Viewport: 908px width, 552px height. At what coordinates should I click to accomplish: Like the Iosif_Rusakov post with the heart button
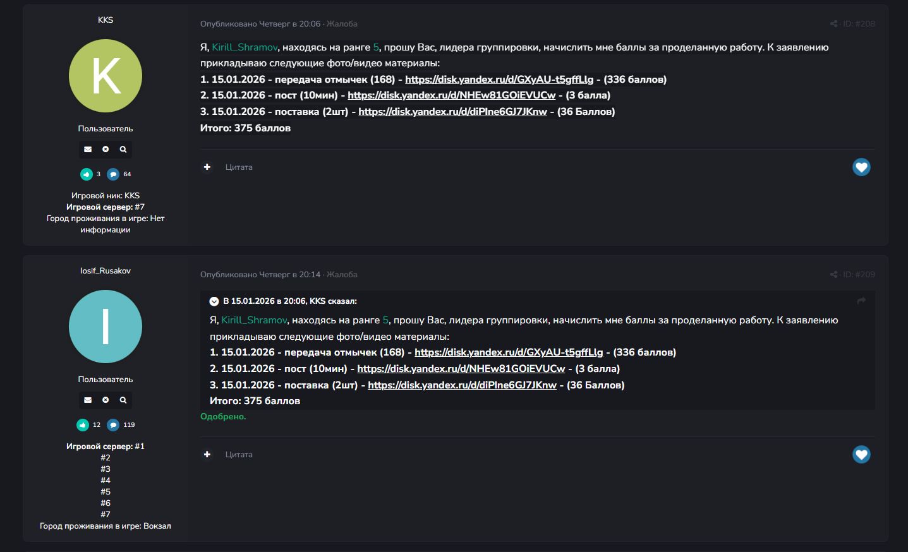click(x=861, y=455)
